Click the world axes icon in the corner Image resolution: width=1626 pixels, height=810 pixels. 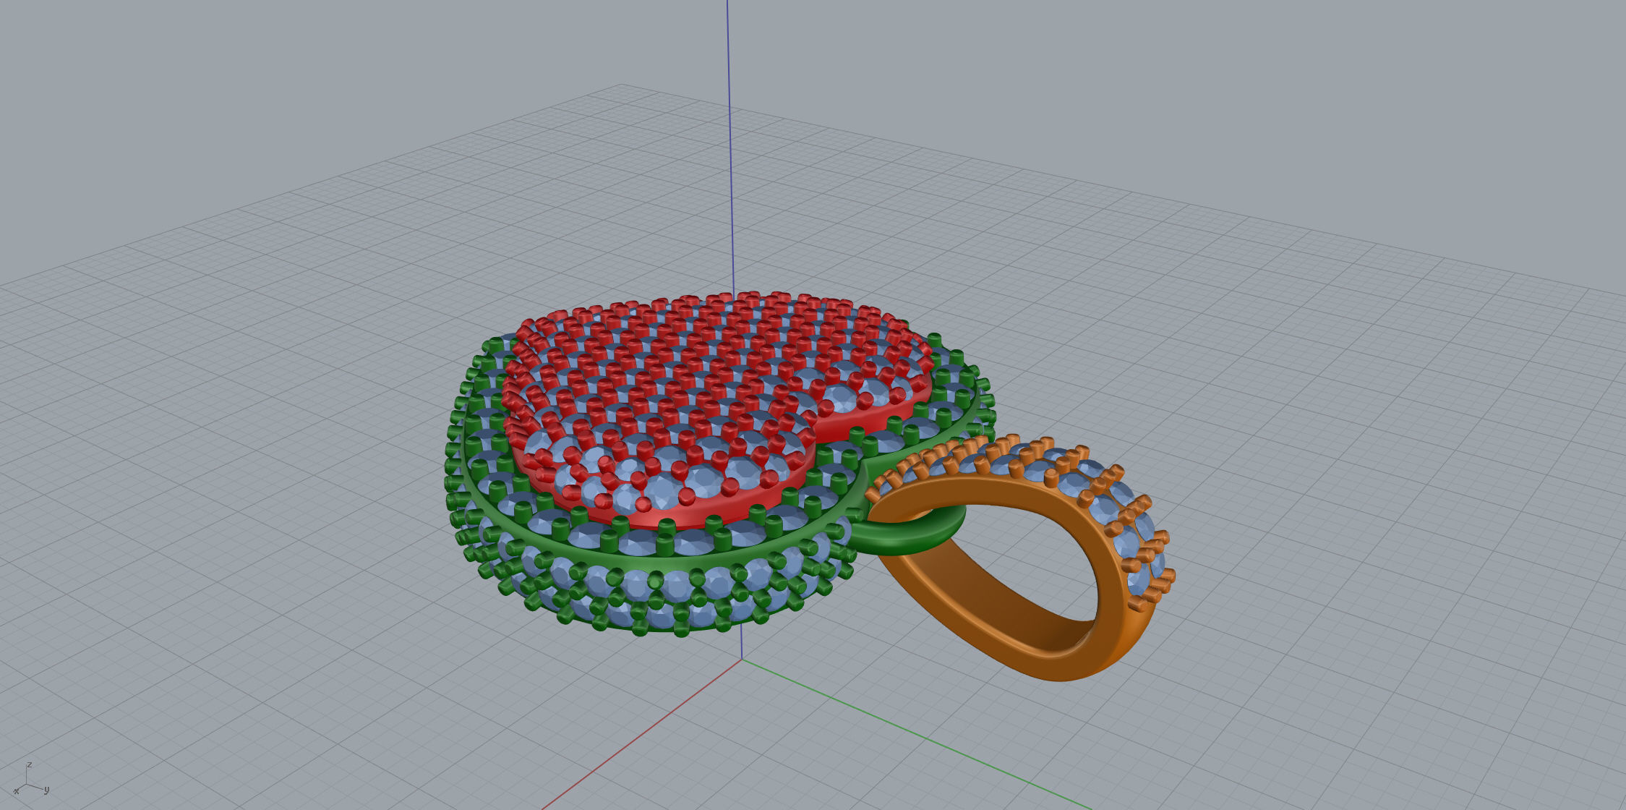pos(31,780)
